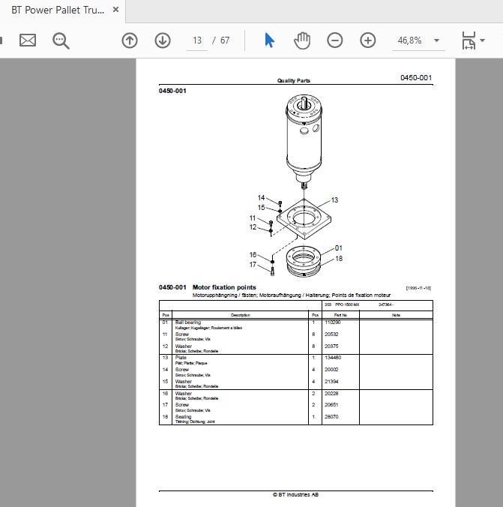Click the total pages text '67'
Image resolution: width=503 pixels, height=507 pixels.
[x=225, y=40]
